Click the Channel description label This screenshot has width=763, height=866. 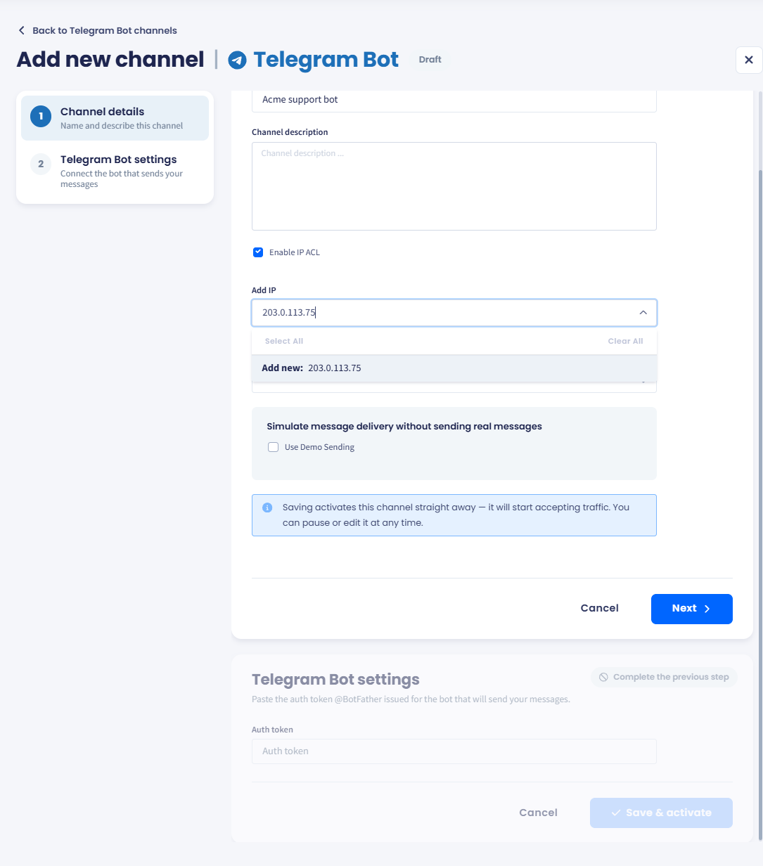[290, 132]
